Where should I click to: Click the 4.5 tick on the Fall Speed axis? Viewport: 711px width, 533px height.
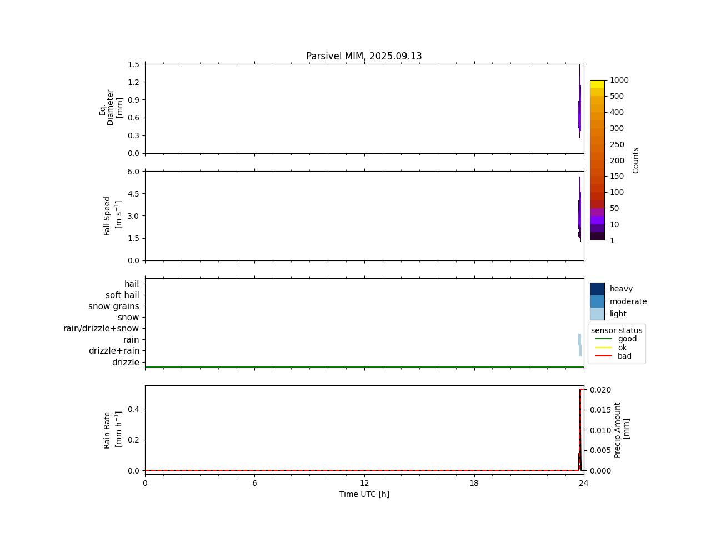click(133, 194)
